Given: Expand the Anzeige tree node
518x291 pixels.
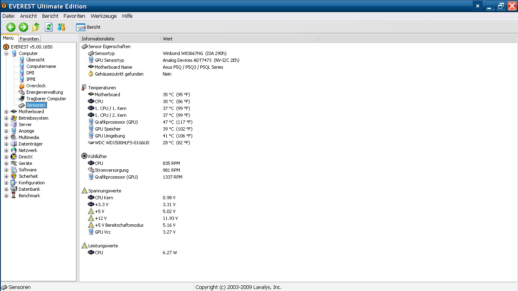Looking at the screenshot, I should [6, 131].
